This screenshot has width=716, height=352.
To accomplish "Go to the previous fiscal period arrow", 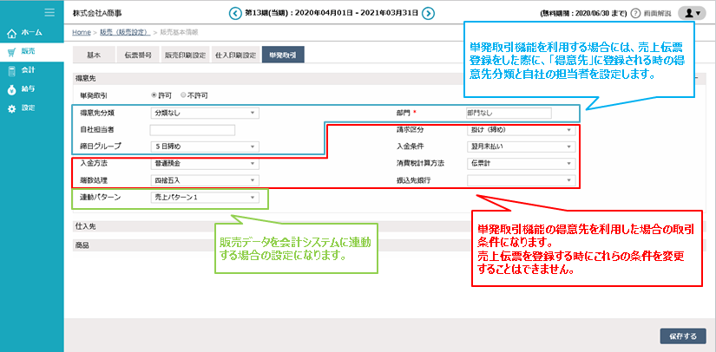I will pyautogui.click(x=234, y=13).
